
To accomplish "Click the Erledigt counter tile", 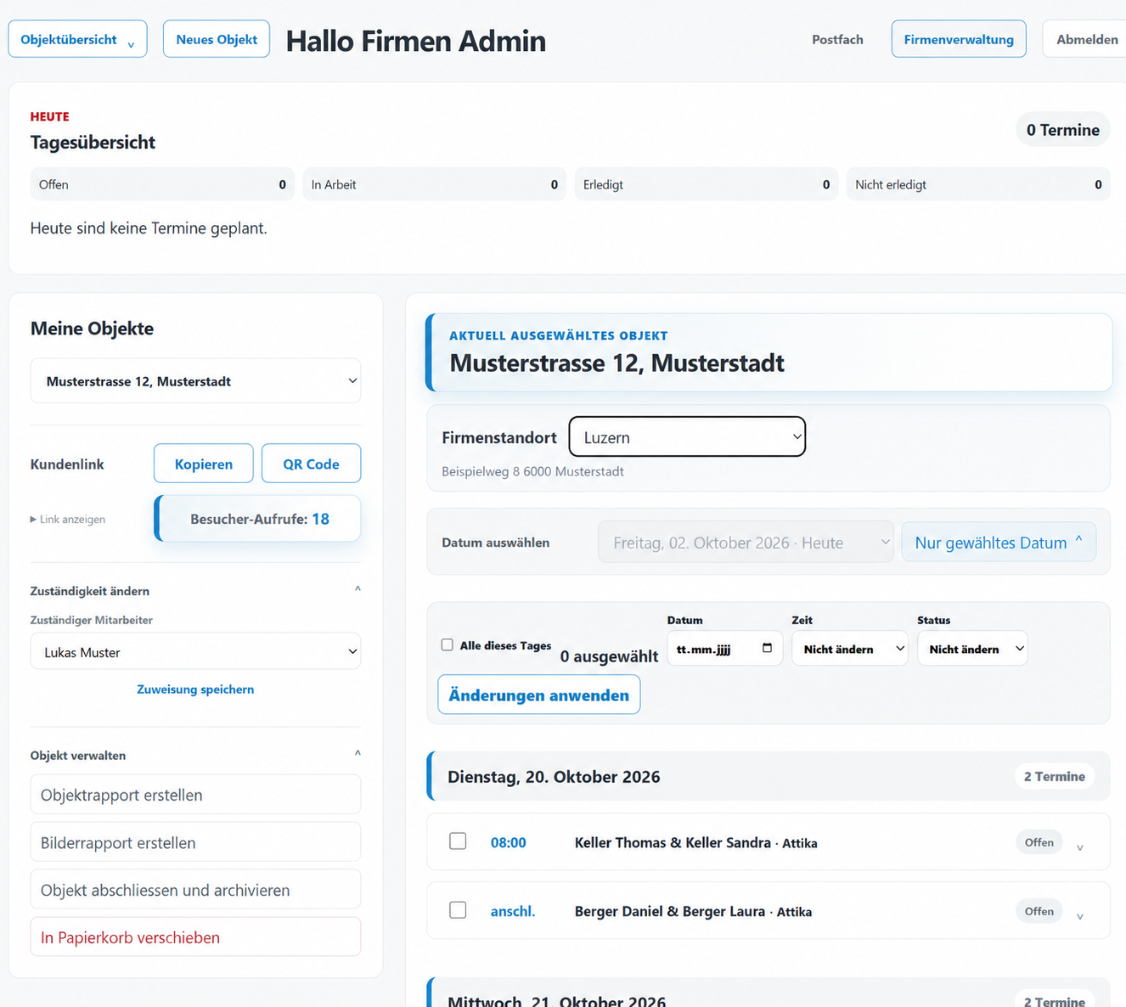I will pyautogui.click(x=707, y=184).
